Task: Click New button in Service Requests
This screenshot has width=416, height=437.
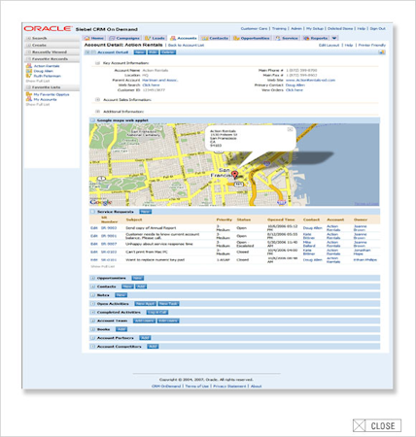Action: coord(146,212)
